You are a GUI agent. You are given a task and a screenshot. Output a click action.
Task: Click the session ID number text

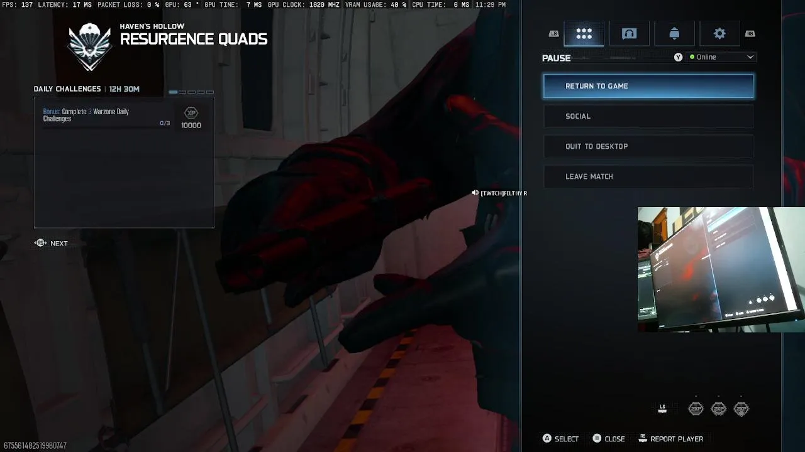(35, 446)
